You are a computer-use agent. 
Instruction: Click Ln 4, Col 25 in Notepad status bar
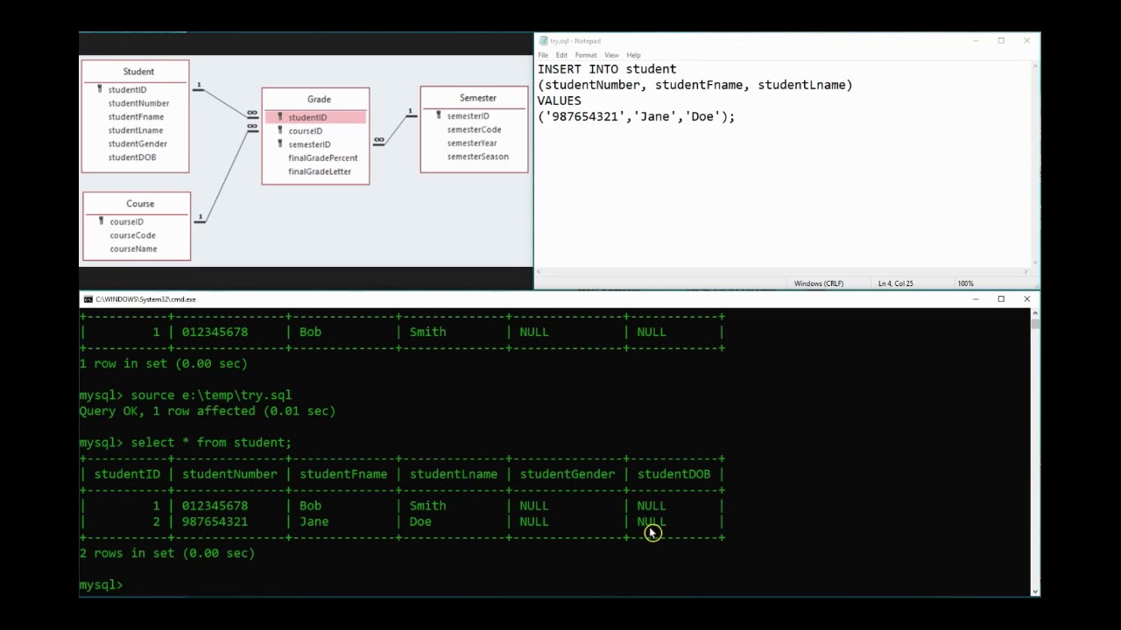pyautogui.click(x=896, y=283)
